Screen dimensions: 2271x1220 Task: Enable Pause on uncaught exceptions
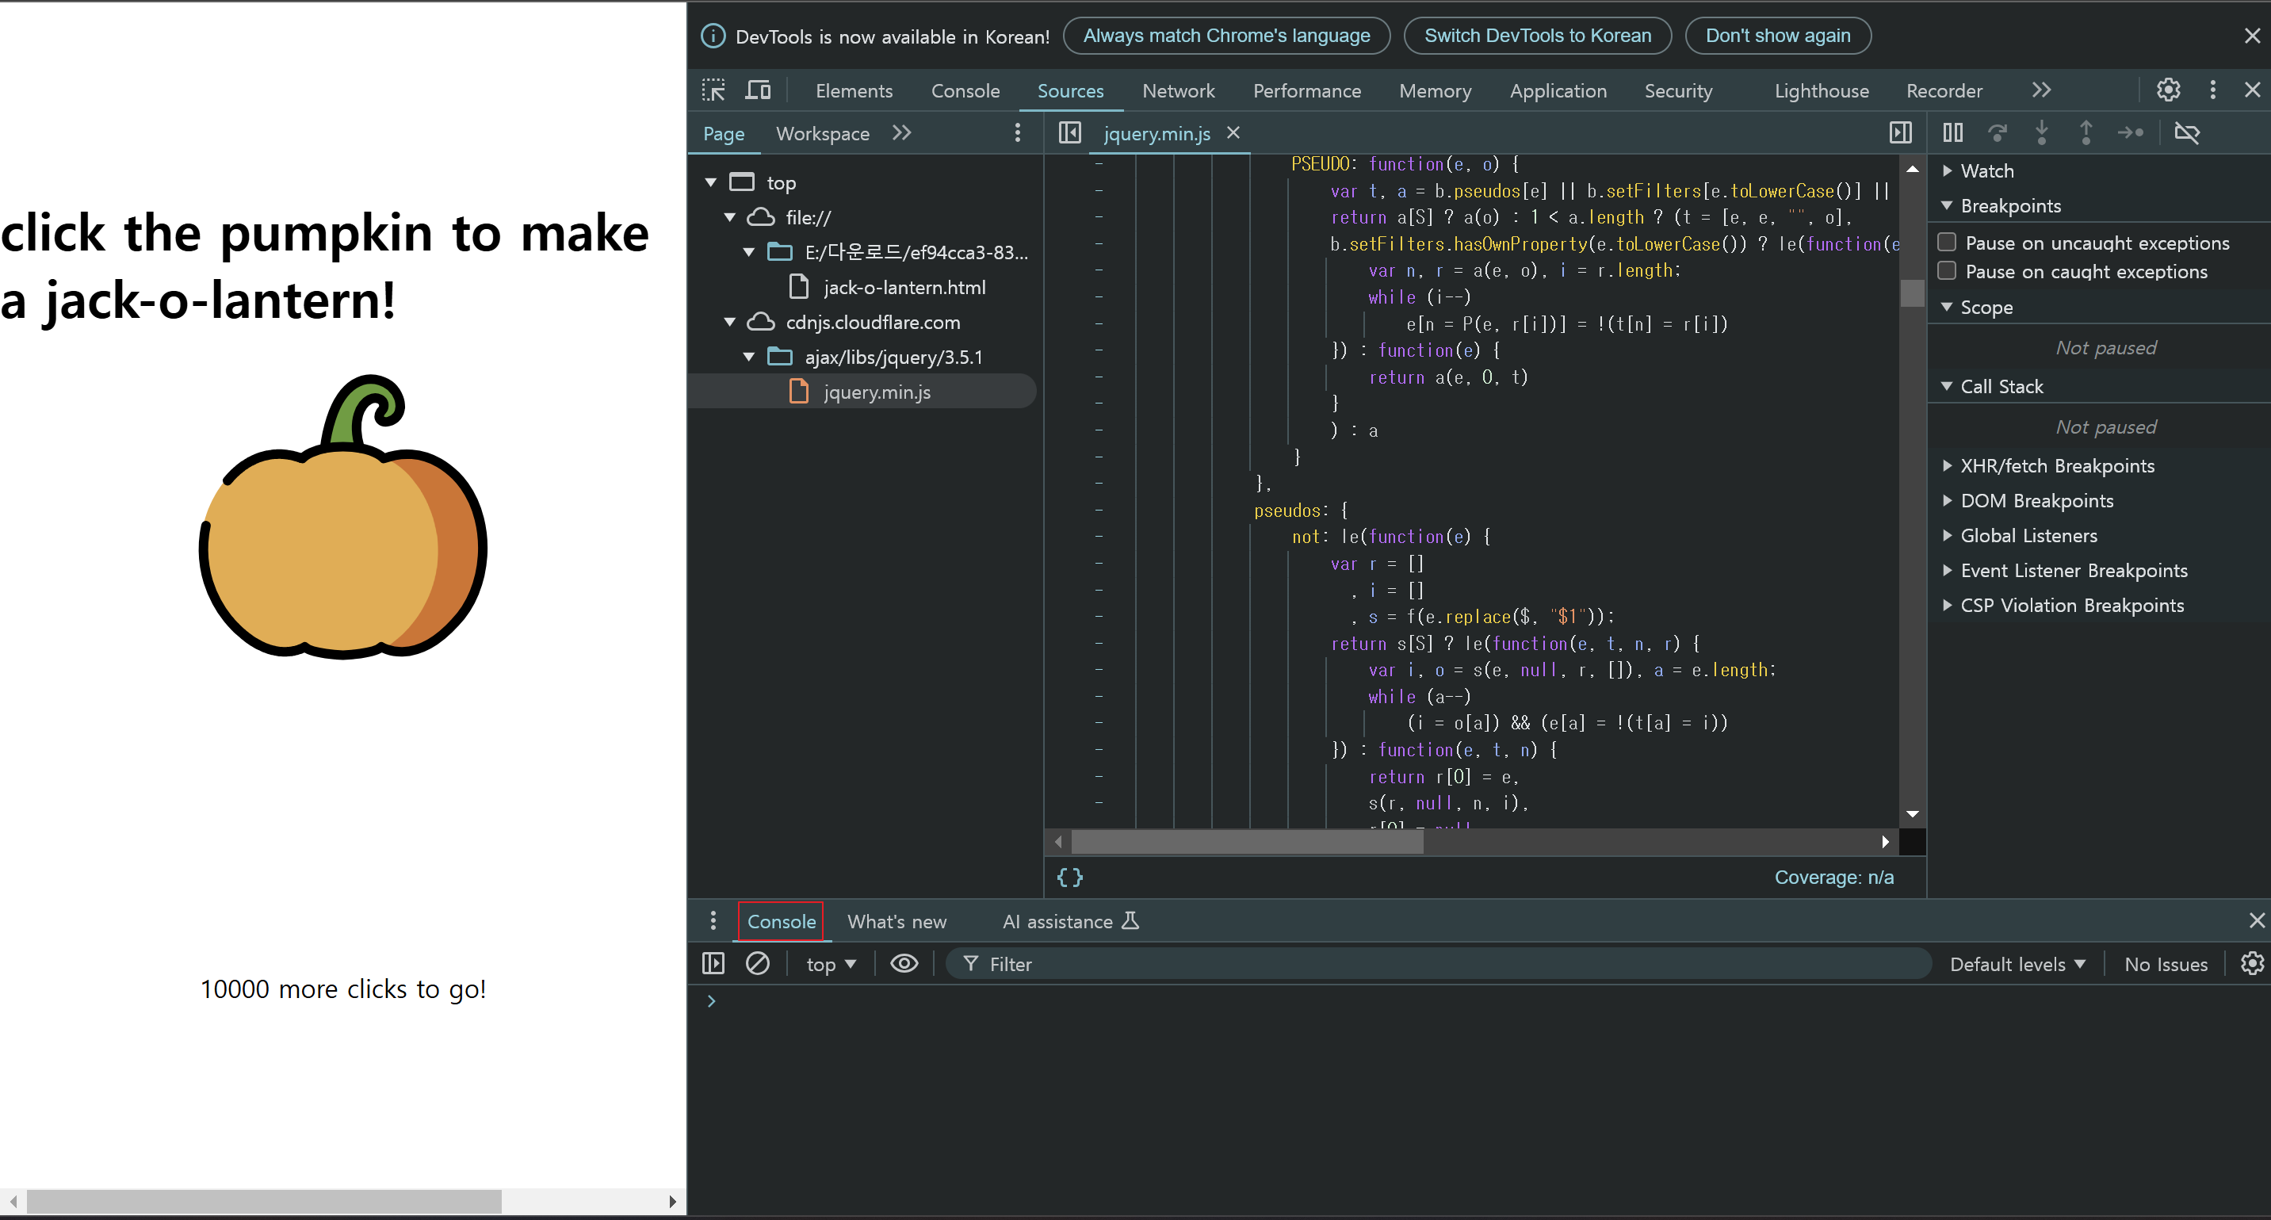pyautogui.click(x=1947, y=243)
